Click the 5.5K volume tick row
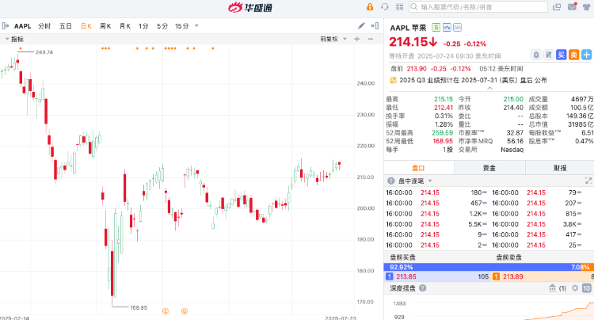594x320 pixels. 436,224
